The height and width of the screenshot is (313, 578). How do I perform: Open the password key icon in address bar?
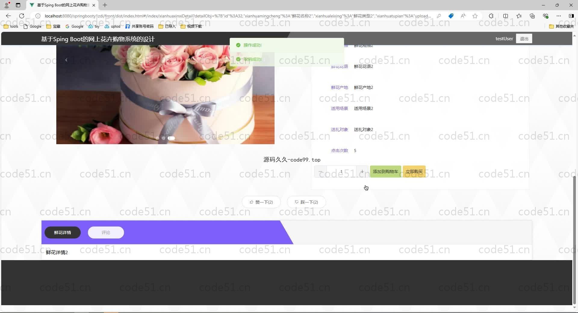point(439,16)
